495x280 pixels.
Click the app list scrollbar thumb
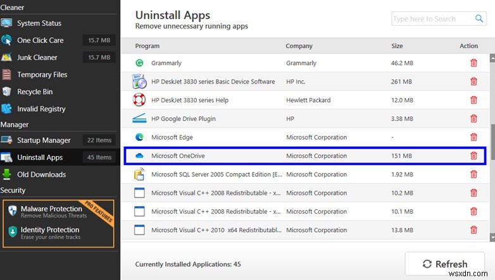click(x=492, y=140)
